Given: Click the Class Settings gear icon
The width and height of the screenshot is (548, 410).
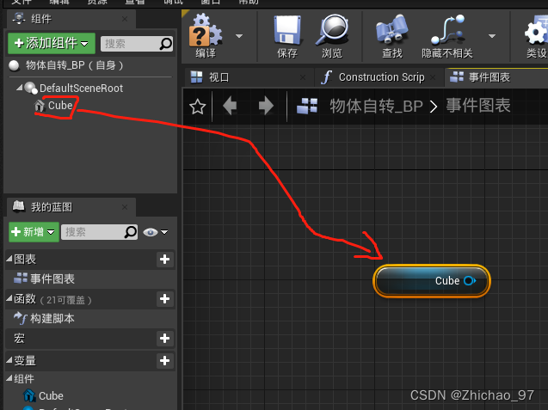Looking at the screenshot, I should tap(537, 34).
